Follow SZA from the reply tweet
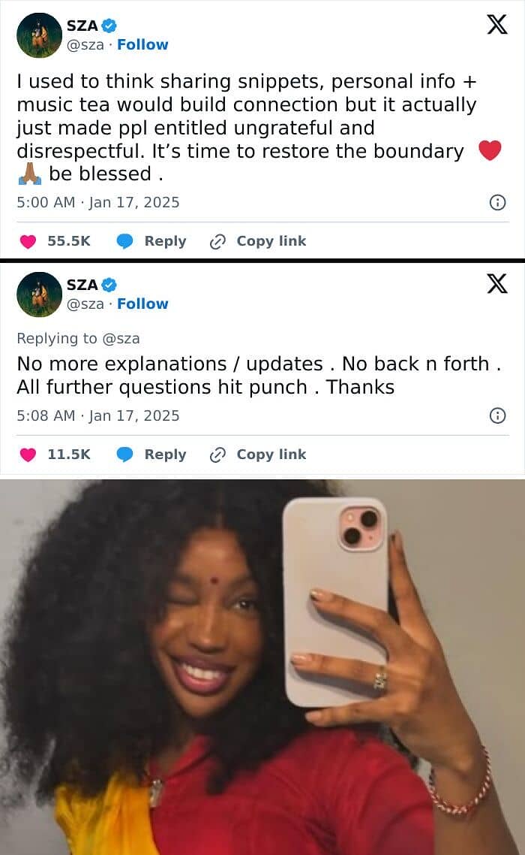525x855 pixels. point(142,304)
